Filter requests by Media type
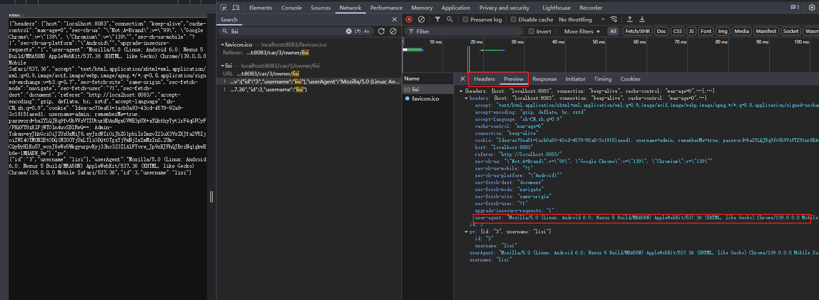 [x=742, y=31]
